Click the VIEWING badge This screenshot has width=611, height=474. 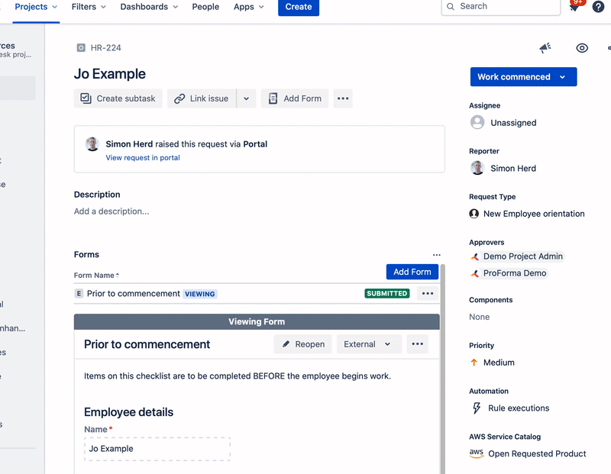click(x=200, y=294)
